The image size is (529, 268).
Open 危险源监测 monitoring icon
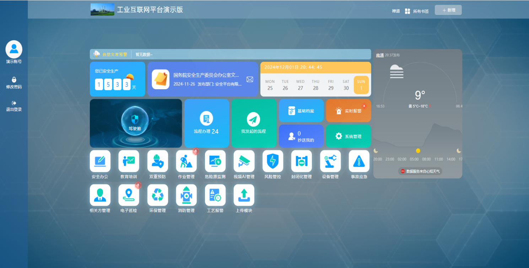click(215, 161)
